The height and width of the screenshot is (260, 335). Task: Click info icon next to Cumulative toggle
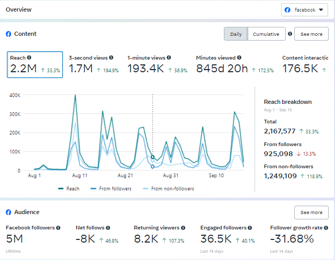click(x=290, y=34)
